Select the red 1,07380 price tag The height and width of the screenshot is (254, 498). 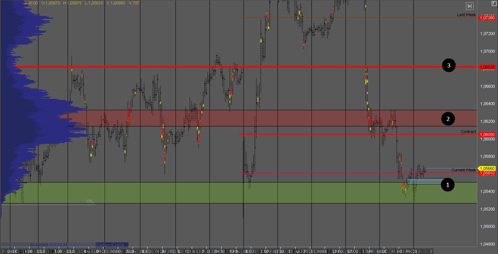(487, 18)
